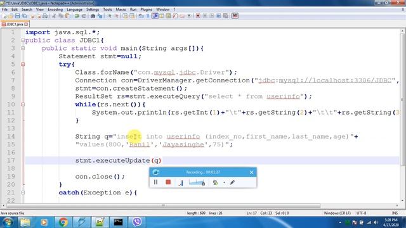Save the file with the floppy icon
406x228 pixels.
17,16
